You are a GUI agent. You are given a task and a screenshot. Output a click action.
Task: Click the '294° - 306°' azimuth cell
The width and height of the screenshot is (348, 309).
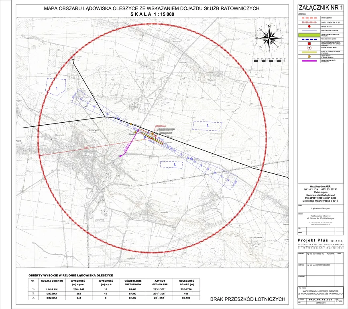click(160, 294)
